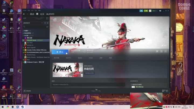Open friends and chat button

pyautogui.click(x=165, y=91)
